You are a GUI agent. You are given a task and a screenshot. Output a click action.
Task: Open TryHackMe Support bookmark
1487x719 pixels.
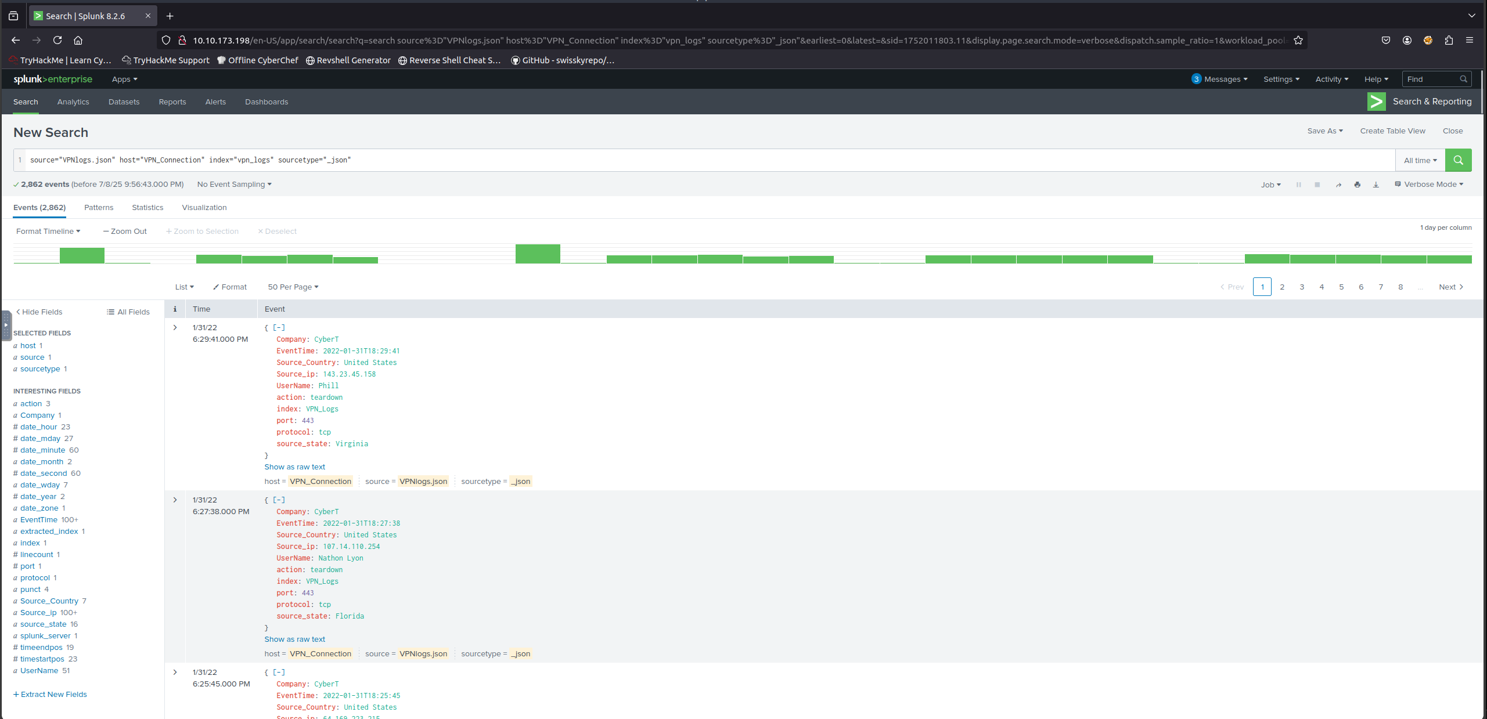[x=165, y=60]
